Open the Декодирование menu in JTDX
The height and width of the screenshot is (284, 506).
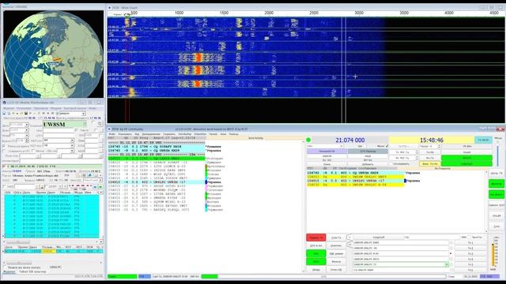point(151,134)
